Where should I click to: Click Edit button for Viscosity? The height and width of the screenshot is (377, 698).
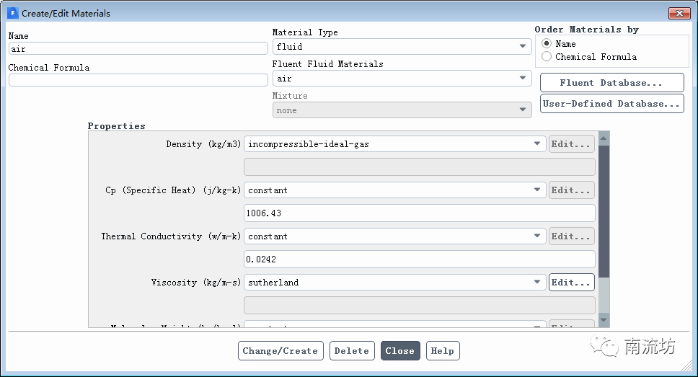click(x=572, y=283)
